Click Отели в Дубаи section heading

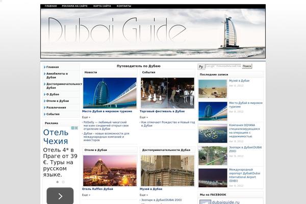coord(96,150)
